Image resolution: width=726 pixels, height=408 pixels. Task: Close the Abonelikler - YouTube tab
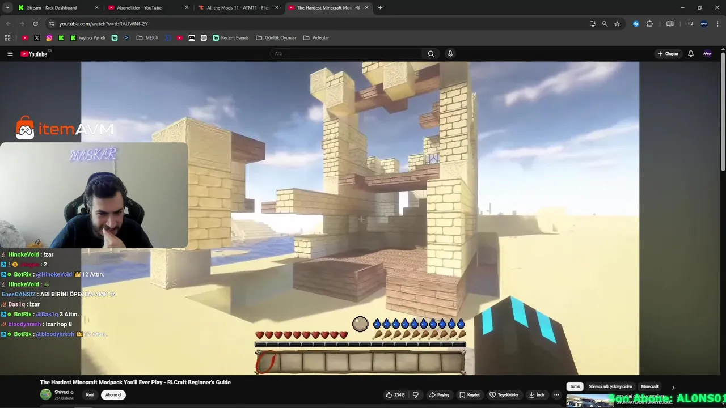187,8
